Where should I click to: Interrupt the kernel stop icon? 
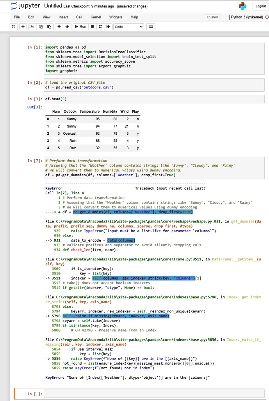[x=93, y=27]
